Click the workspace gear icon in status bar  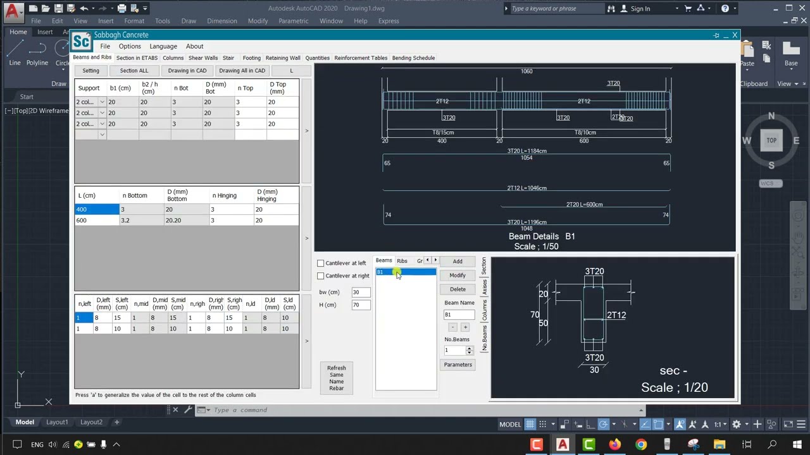tap(736, 424)
